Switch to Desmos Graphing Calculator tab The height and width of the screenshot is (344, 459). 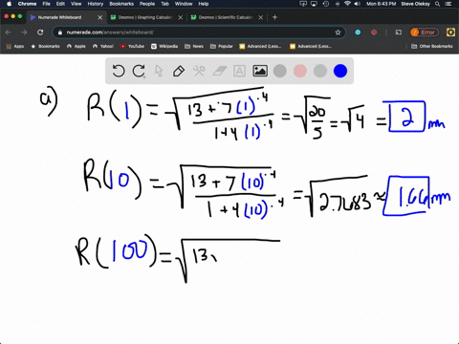coord(145,17)
